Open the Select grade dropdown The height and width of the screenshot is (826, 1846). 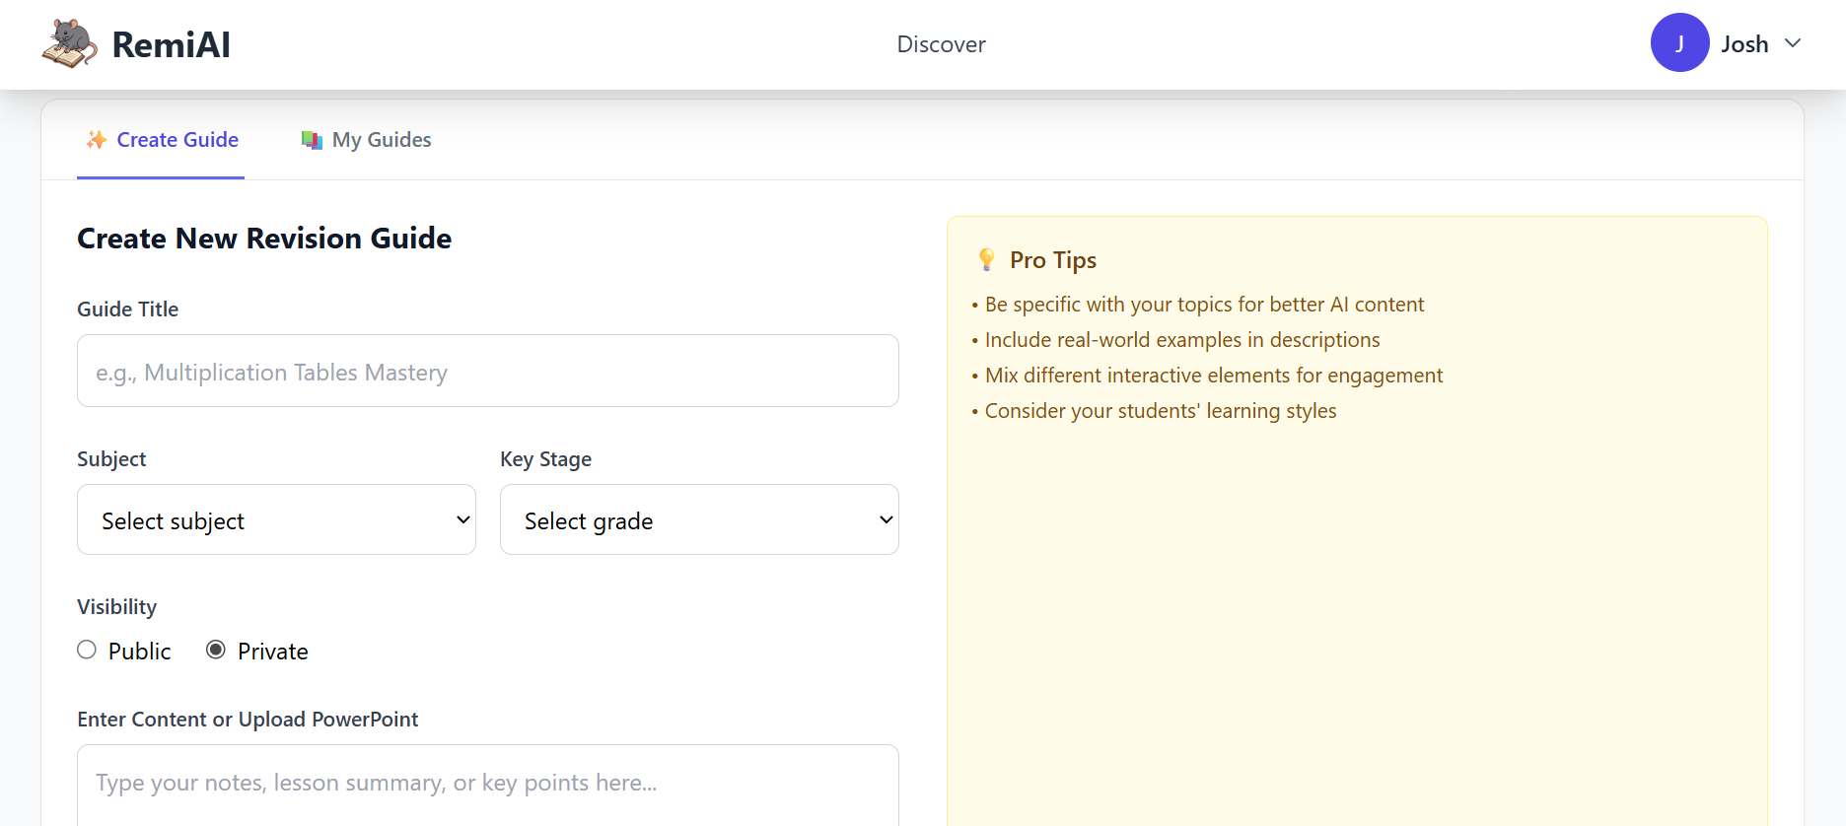tap(699, 519)
